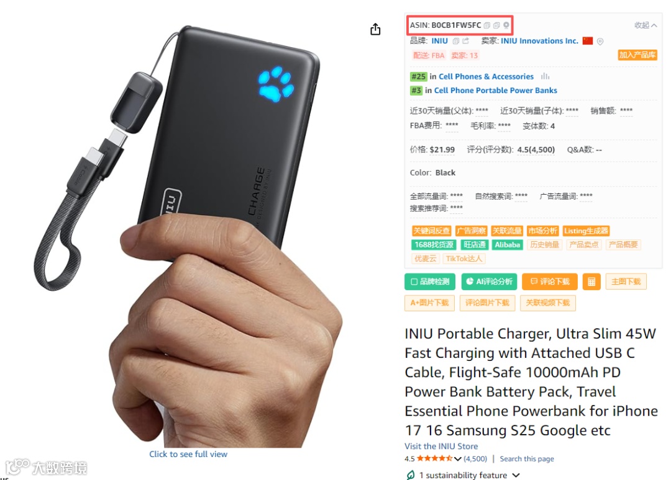This screenshot has height=480, width=671.
Task: Click second ASIN copy-plus icon
Action: point(496,25)
